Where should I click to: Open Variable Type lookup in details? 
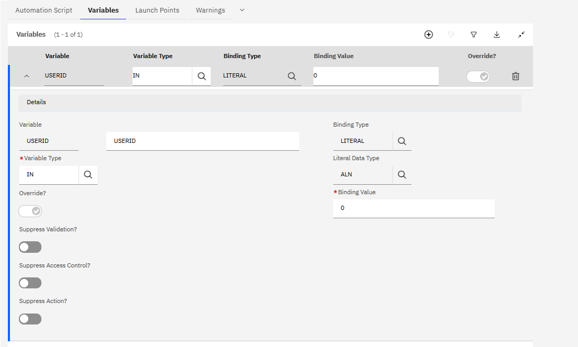click(88, 175)
